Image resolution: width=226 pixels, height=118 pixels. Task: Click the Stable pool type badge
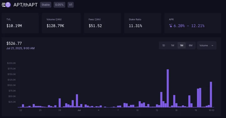[x=46, y=5]
